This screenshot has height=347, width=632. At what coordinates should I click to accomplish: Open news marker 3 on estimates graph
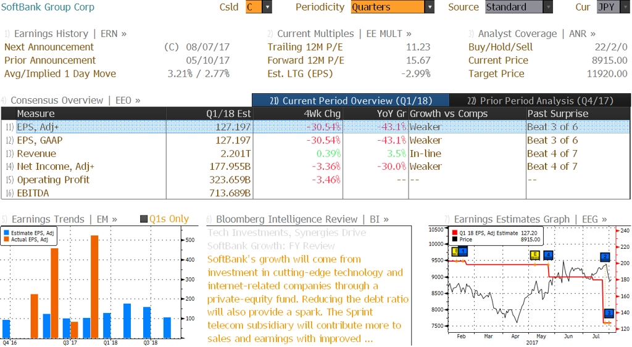[609, 313]
